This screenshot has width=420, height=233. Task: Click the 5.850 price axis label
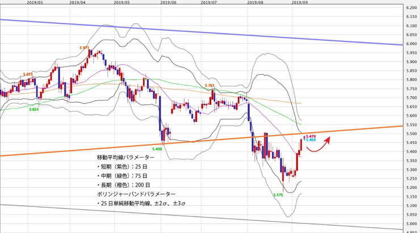[x=411, y=71]
